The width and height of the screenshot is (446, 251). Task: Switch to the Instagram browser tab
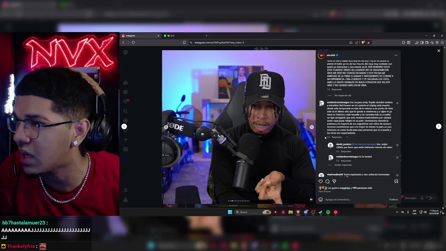coord(140,36)
